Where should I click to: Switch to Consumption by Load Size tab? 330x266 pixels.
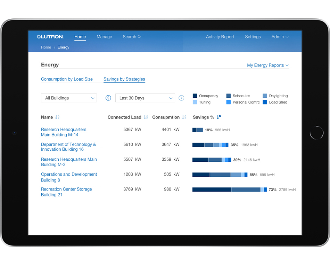pos(67,79)
